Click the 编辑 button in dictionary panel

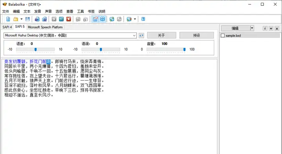pyautogui.click(x=235, y=28)
